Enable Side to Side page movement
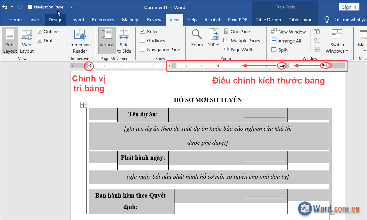This screenshot has width=367, height=220. (124, 41)
